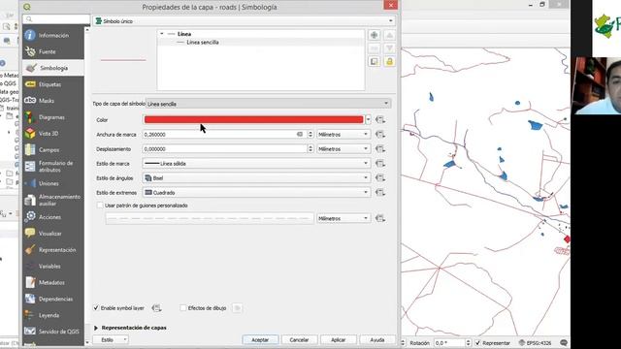Click the move symbol layer up arrow
The image size is (621, 349).
(x=389, y=35)
